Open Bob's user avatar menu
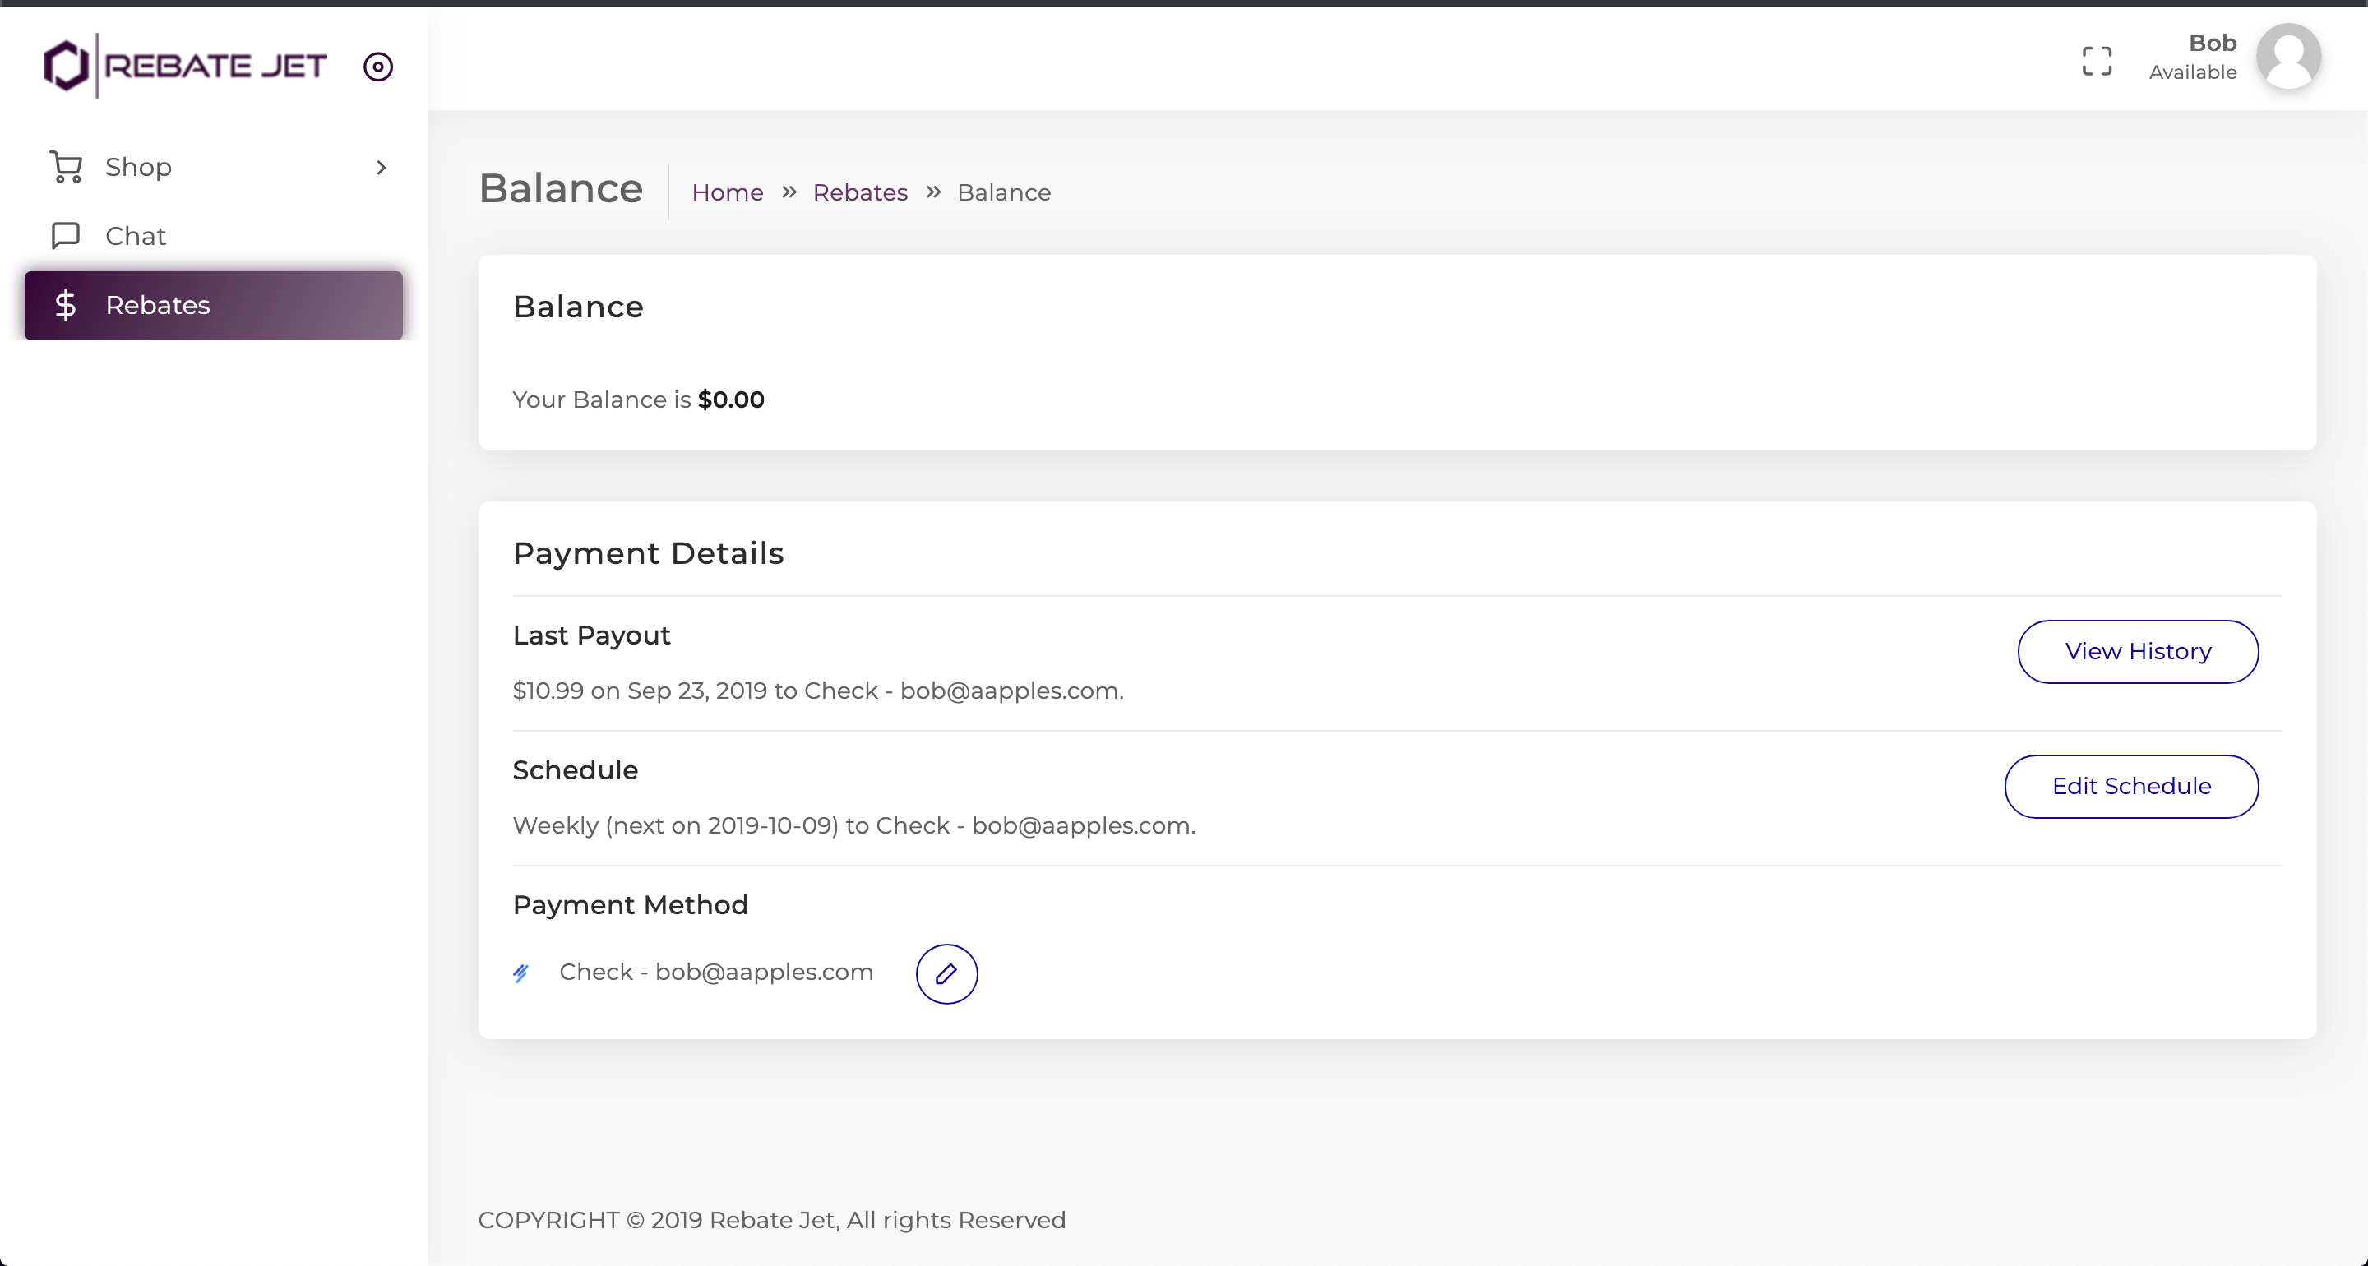The image size is (2368, 1266). click(x=2288, y=57)
